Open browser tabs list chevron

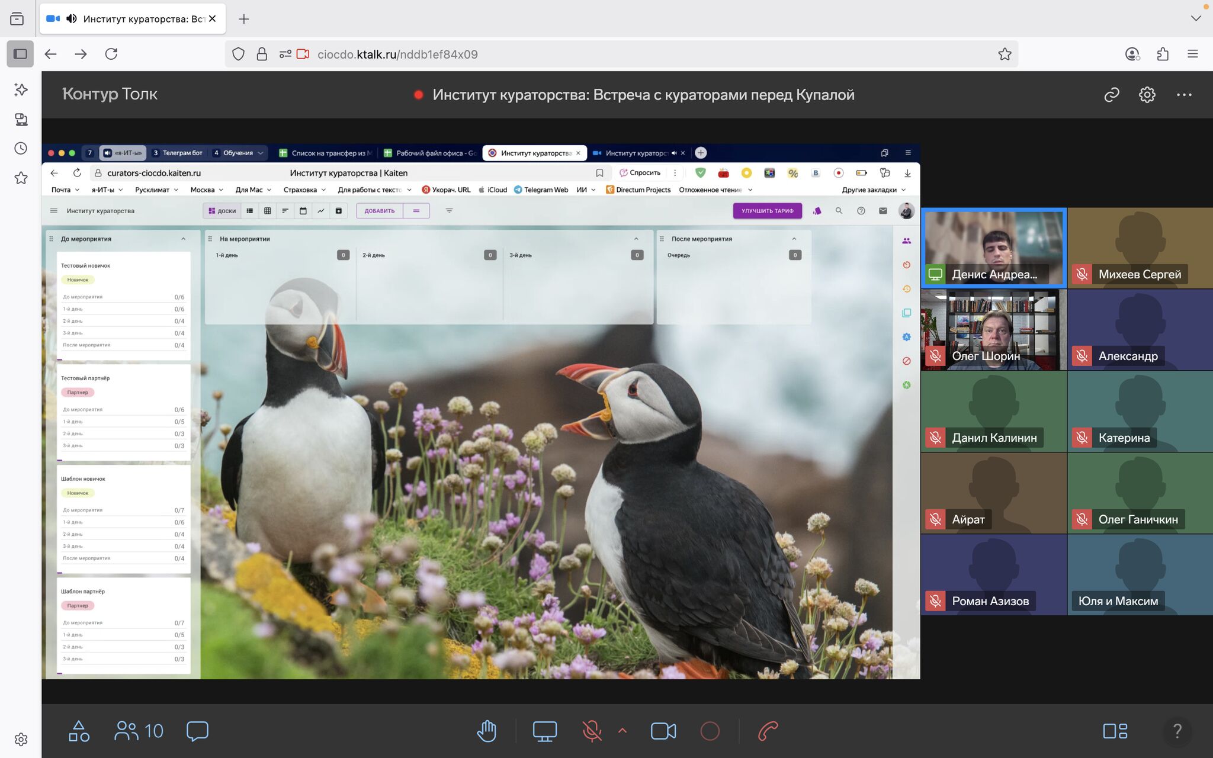(x=1196, y=18)
